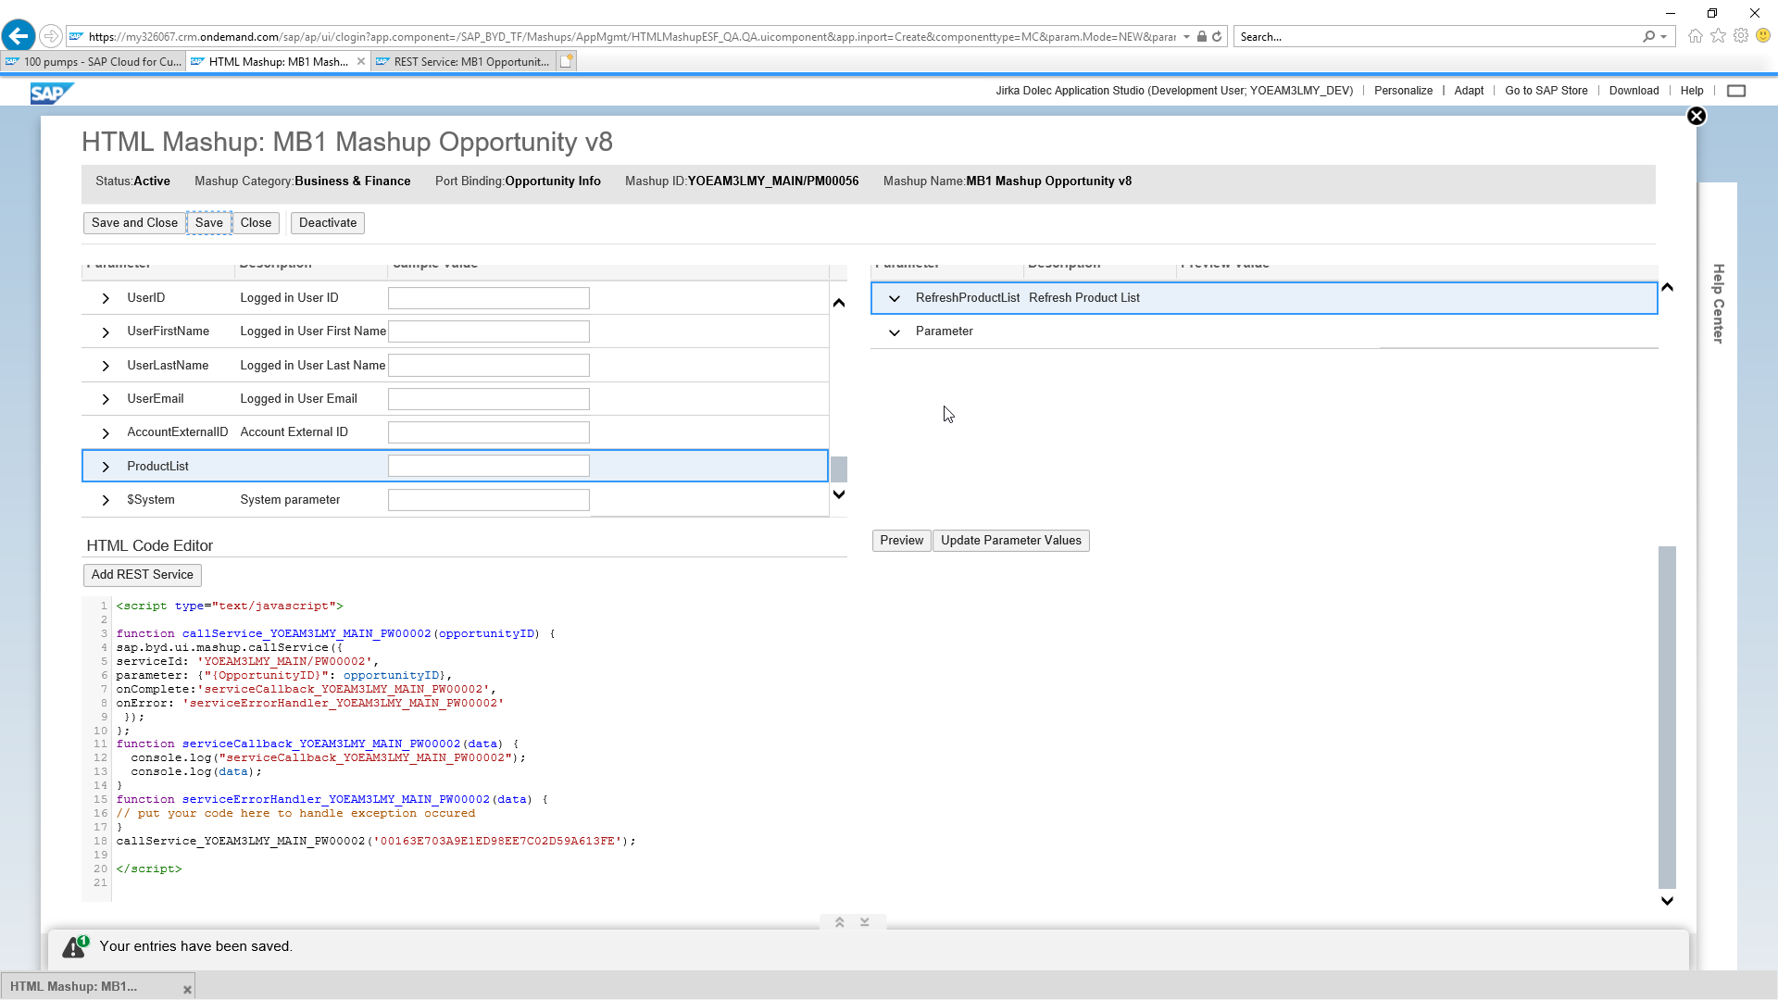Collapse the RefreshProductList output row
Screen dimensions: 1778x1000
coord(894,298)
